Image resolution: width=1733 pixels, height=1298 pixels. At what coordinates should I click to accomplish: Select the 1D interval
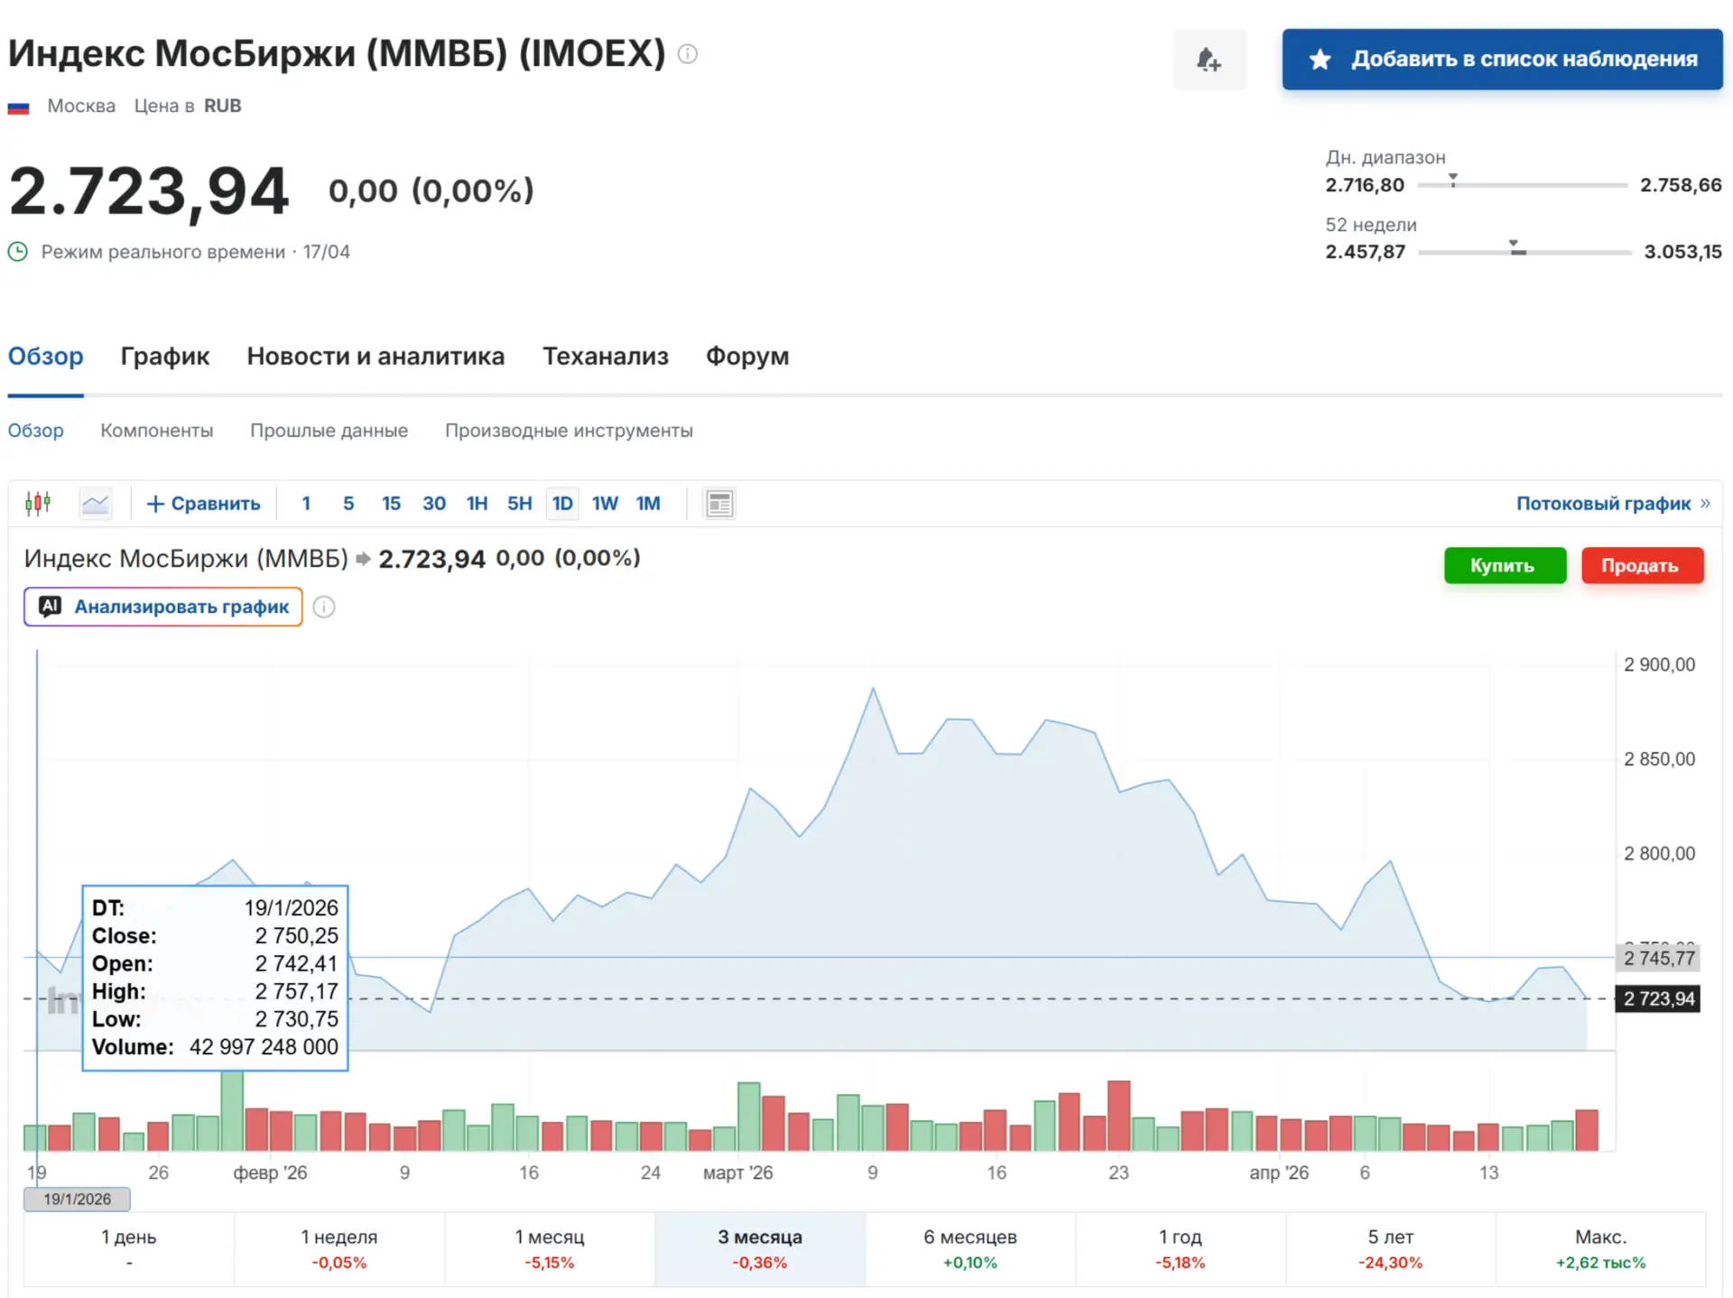click(562, 504)
